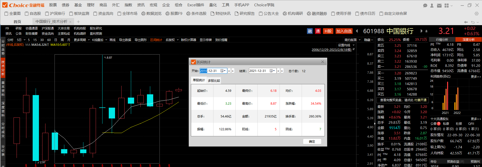
Task: Toggle 显示停牌 in chart toolbar
Action: point(206,40)
